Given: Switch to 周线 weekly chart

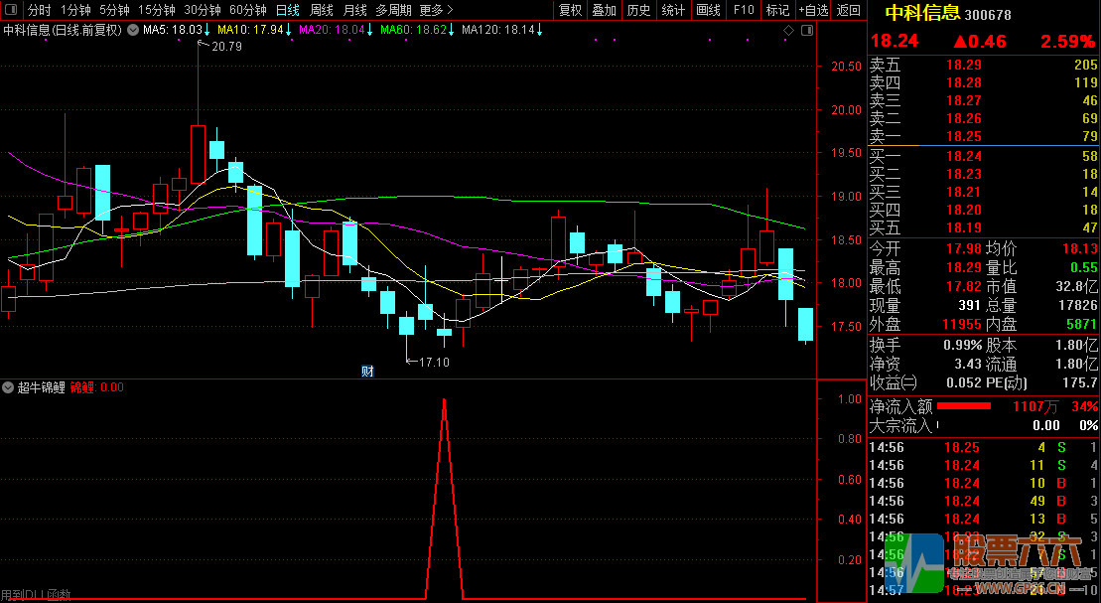Looking at the screenshot, I should click(322, 10).
